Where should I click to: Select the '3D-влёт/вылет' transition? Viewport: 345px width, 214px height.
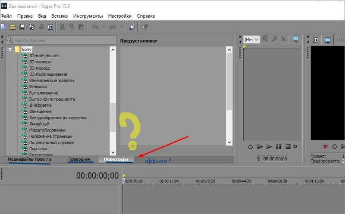click(44, 56)
